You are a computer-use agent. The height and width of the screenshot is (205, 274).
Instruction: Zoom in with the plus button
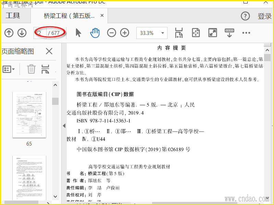pyautogui.click(x=125, y=33)
